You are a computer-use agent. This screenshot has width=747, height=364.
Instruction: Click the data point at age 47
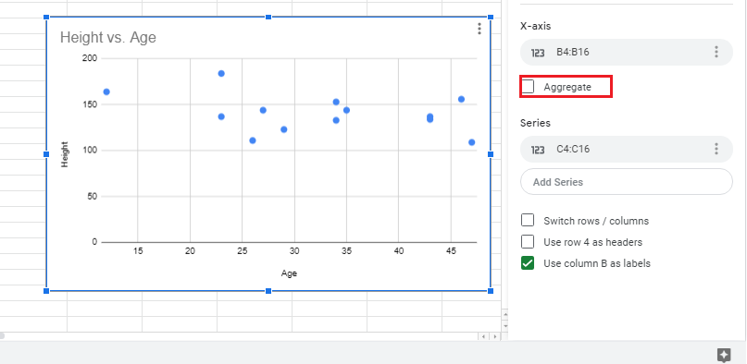(x=472, y=142)
